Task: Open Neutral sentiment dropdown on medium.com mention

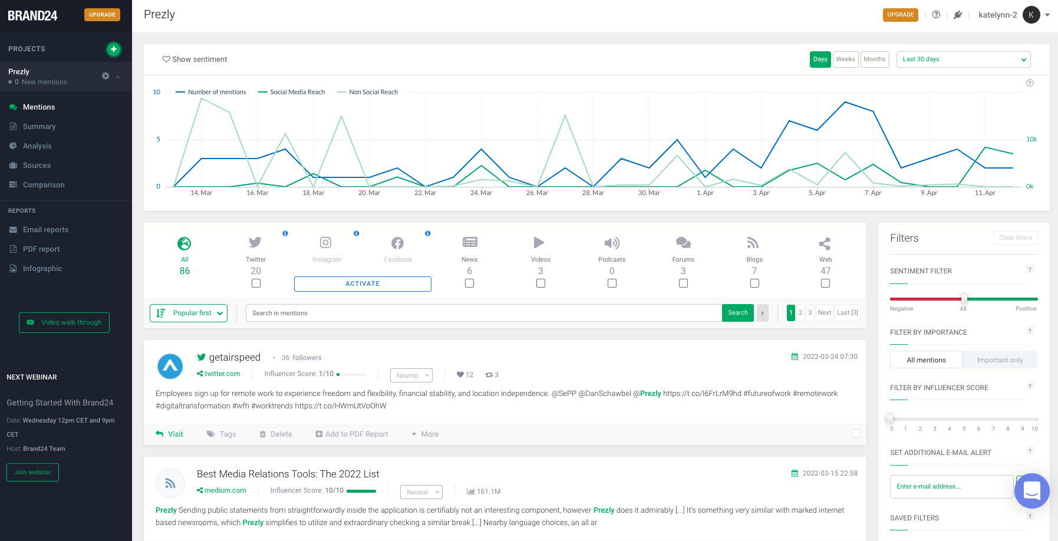Action: click(x=421, y=492)
